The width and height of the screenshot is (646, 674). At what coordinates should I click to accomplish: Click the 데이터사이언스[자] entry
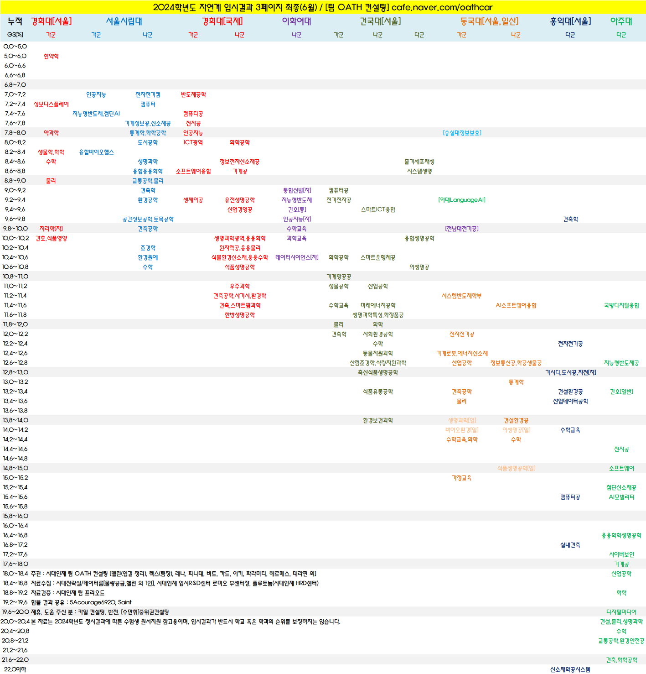point(297,257)
